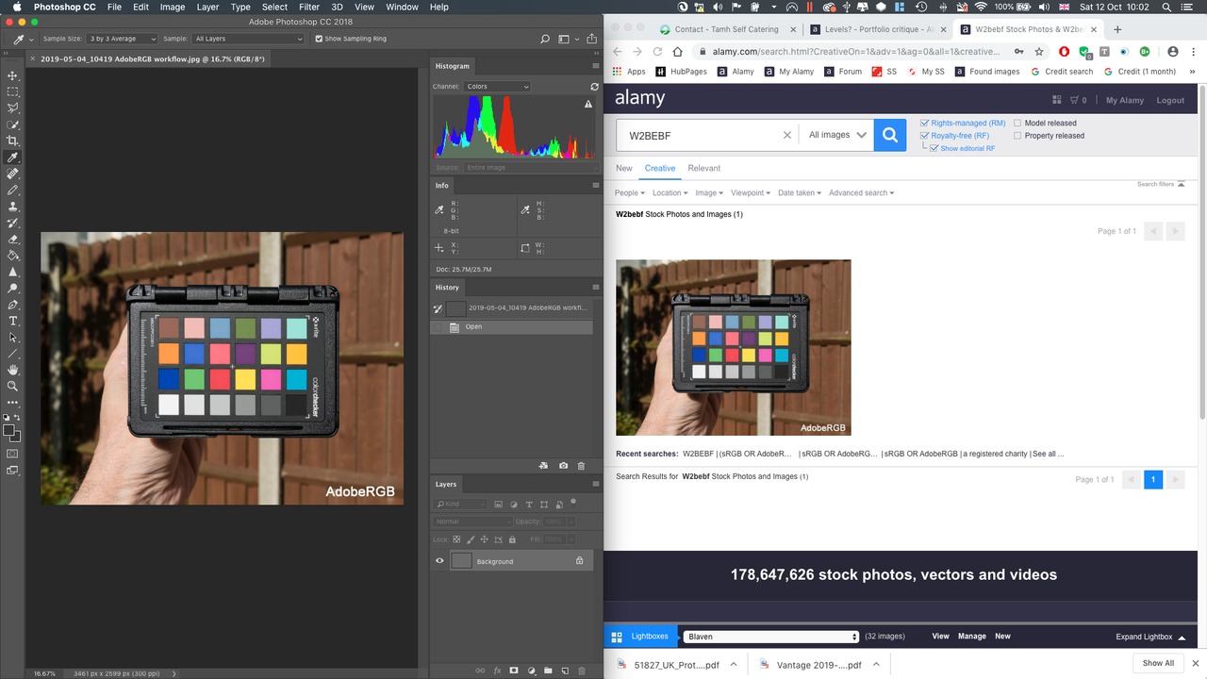Open the Alamy All images dropdown
Screen dimensions: 1207x679
835,134
